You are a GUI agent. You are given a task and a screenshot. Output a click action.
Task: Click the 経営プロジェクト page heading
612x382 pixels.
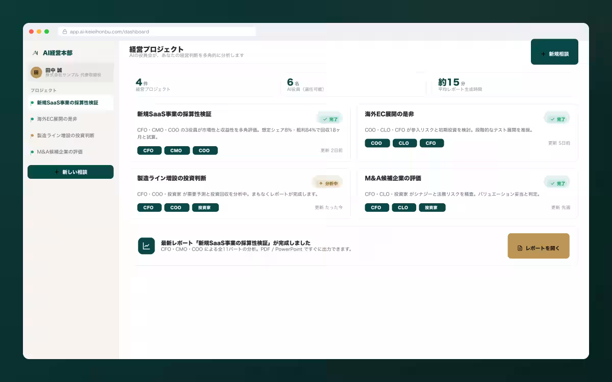[156, 49]
